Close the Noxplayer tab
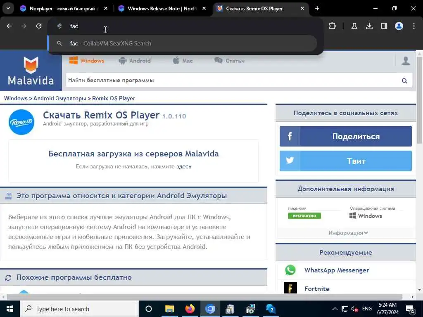Viewport: 423px width, 317px height. click(x=106, y=9)
